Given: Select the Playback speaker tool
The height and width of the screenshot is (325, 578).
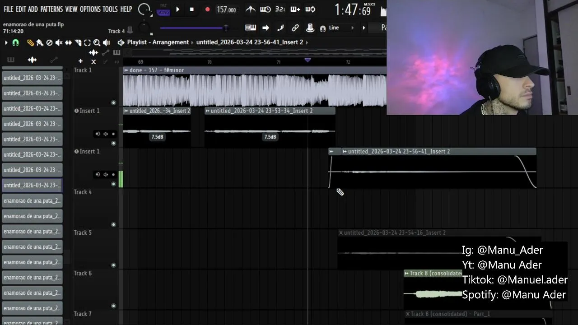Looking at the screenshot, I should [106, 43].
